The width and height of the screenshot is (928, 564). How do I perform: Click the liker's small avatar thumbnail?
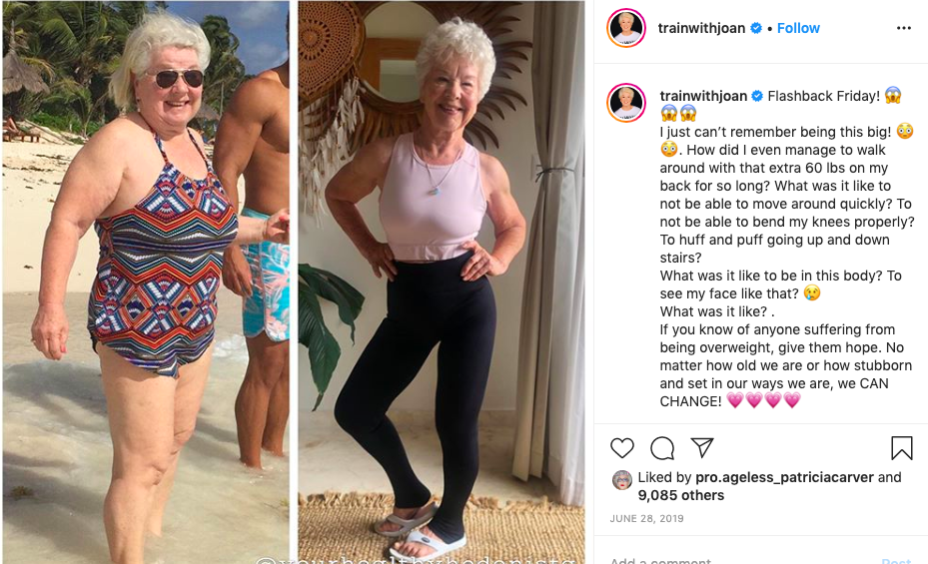621,480
